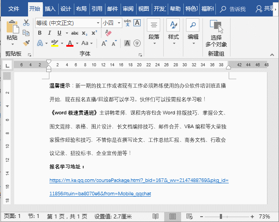
Task: Toggle Bold formatting
Action: 39,33
